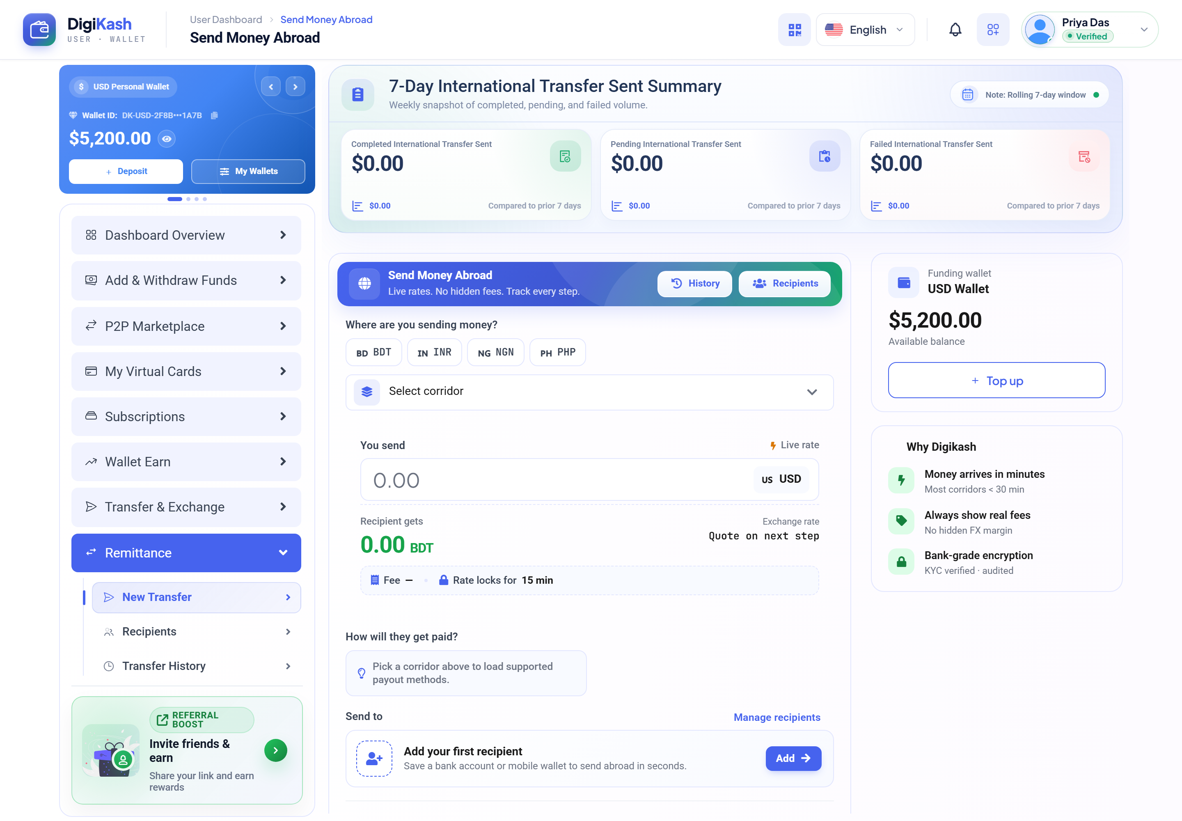Screen dimensions: 1182x821
Task: Click the REFERRAL BOOST tag
Action: (202, 720)
